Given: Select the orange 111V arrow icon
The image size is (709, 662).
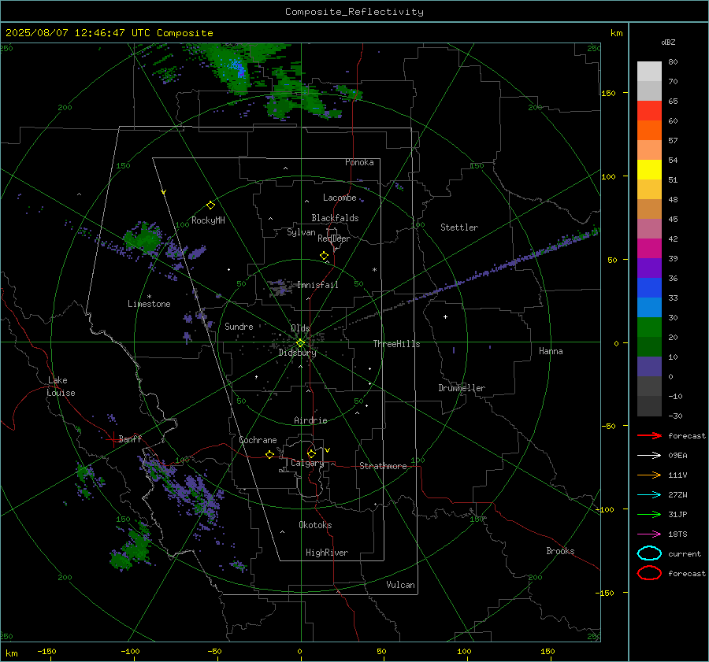Looking at the screenshot, I should click(649, 475).
